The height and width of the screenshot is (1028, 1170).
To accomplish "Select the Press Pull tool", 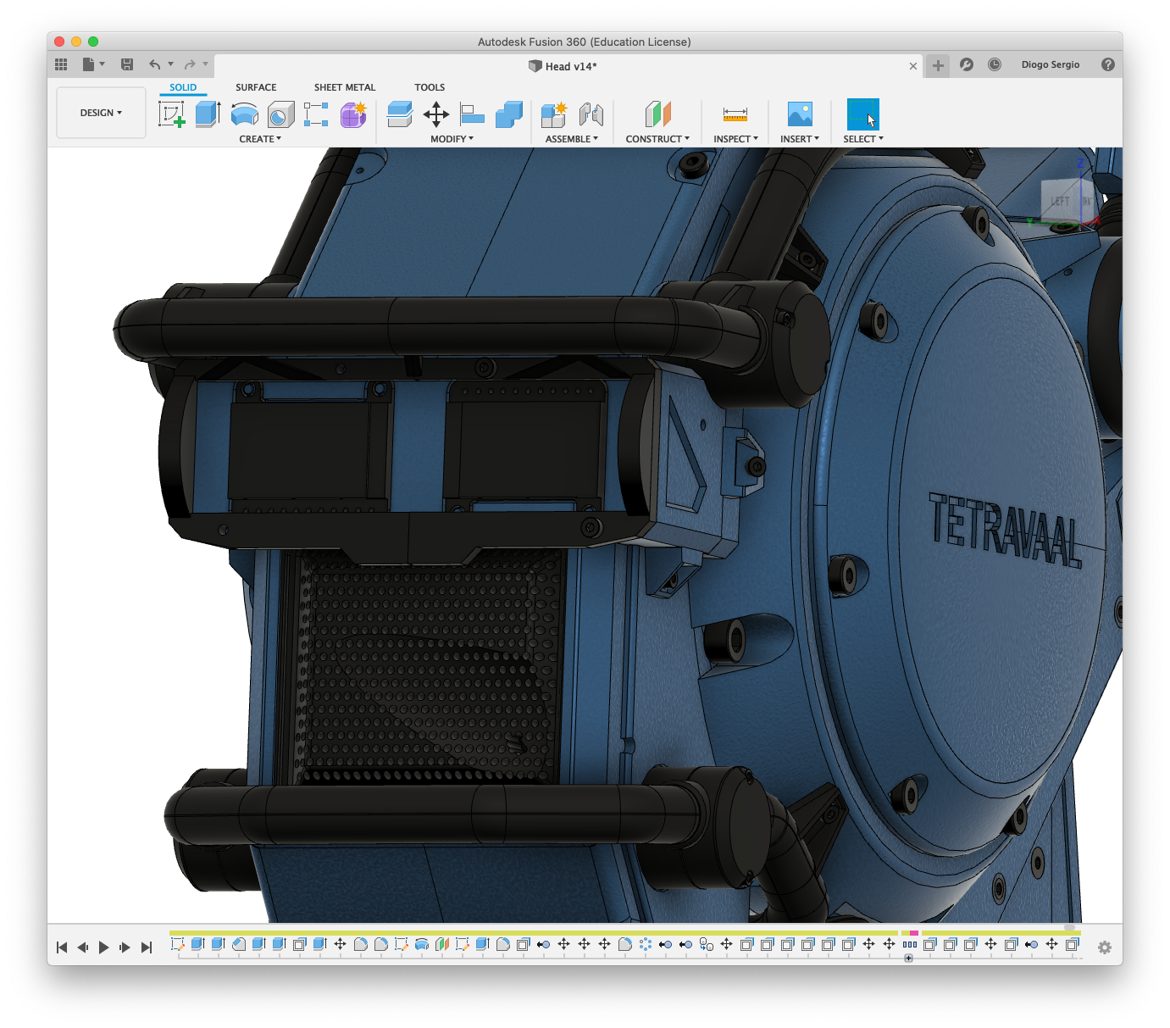I will [x=399, y=114].
